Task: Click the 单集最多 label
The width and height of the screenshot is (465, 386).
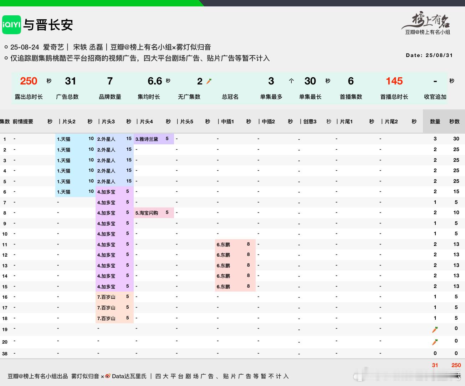Action: pyautogui.click(x=271, y=97)
